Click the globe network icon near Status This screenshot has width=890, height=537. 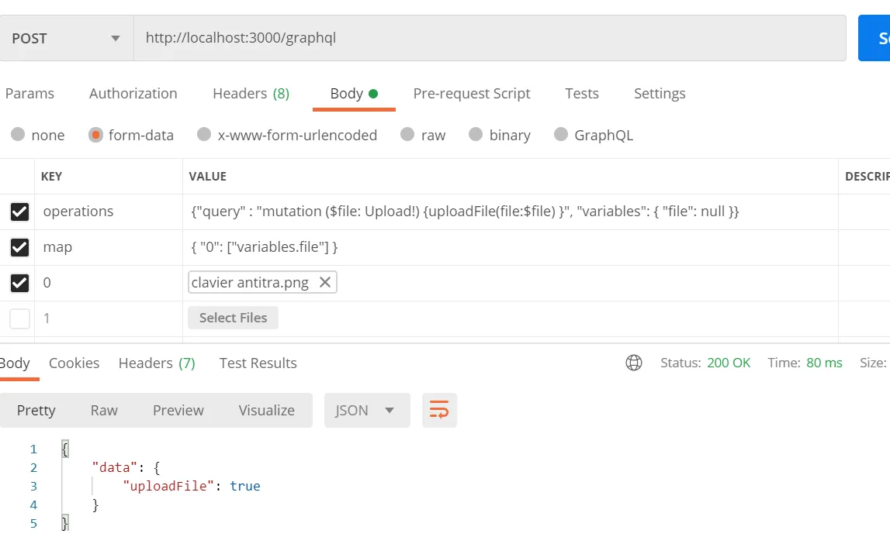tap(634, 363)
